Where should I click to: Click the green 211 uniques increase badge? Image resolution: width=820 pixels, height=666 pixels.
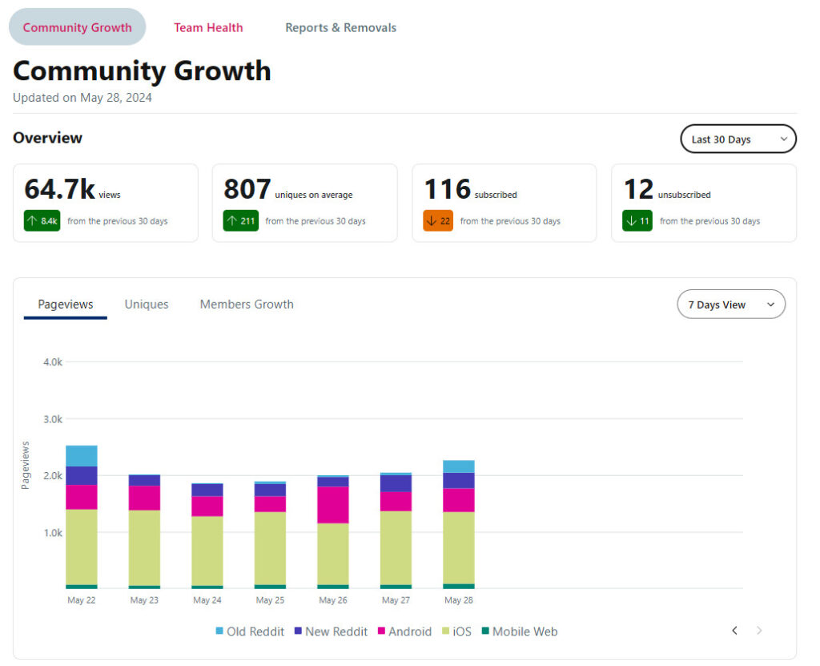click(x=241, y=221)
